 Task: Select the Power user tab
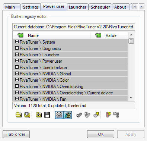pos(54,6)
